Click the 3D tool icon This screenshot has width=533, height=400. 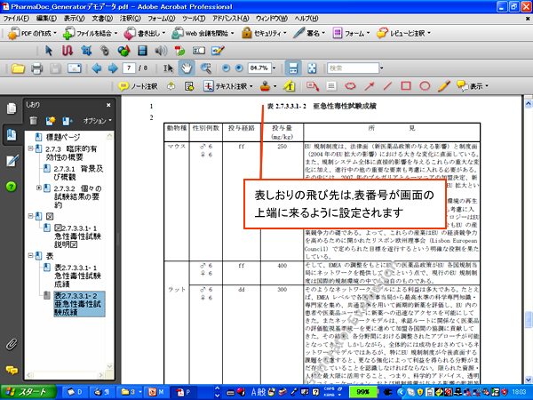(x=123, y=51)
